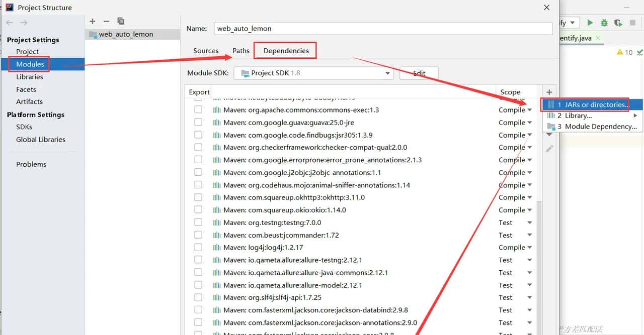
Task: Click the add module plus icon
Action: pyautogui.click(x=92, y=21)
